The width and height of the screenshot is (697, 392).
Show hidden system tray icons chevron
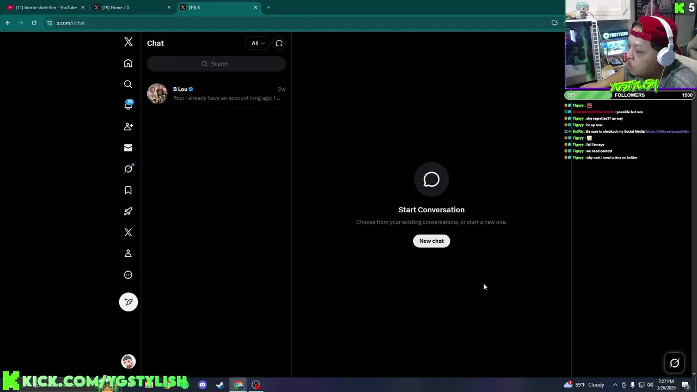[615, 385]
